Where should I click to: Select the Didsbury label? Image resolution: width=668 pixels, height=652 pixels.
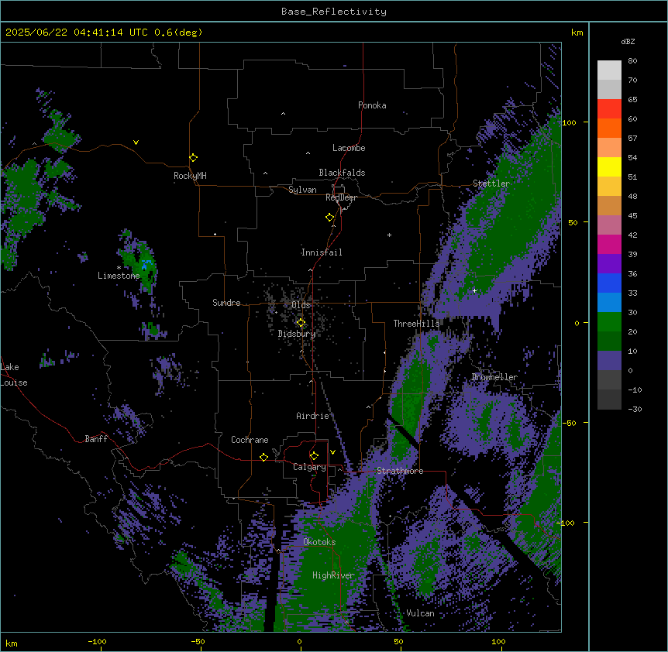coord(297,334)
